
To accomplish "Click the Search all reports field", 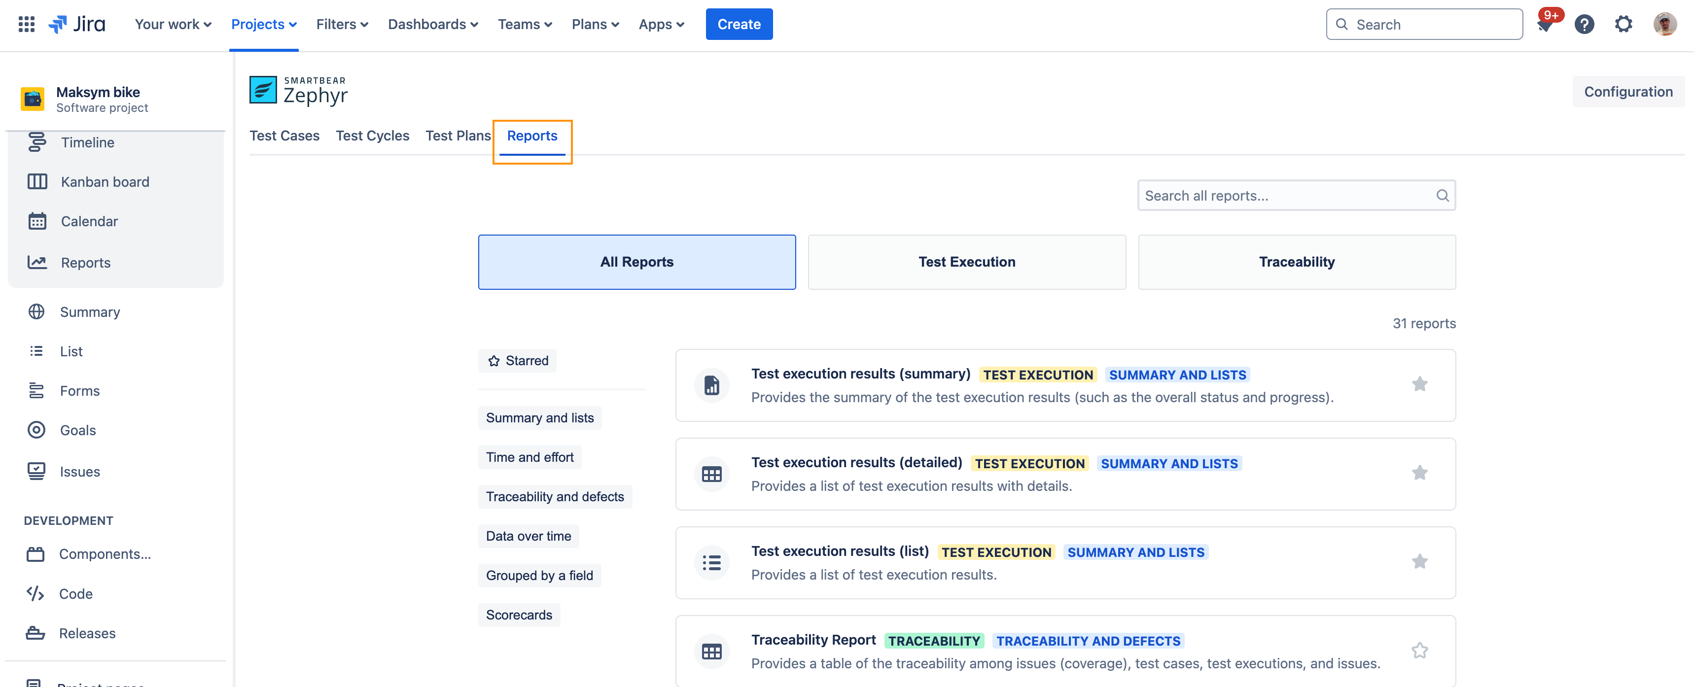I will tap(1282, 195).
